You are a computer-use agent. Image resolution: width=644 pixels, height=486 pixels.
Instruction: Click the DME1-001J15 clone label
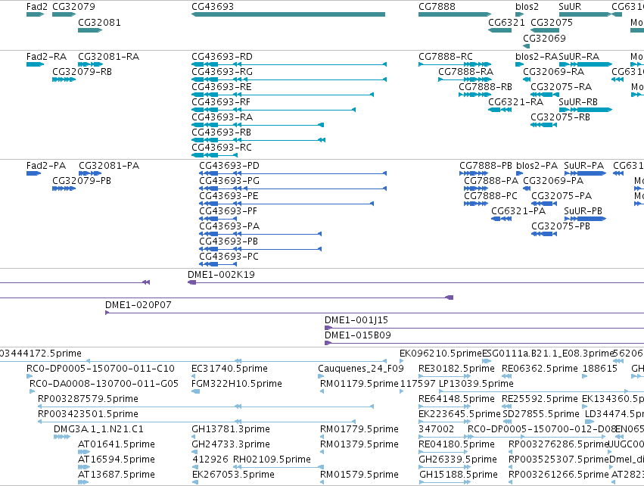coord(356,320)
